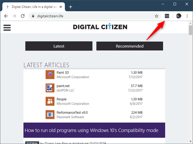Select PerformanceTest v9.0 text
Image resolution: width=193 pixels, height=144 pixels.
point(72,113)
